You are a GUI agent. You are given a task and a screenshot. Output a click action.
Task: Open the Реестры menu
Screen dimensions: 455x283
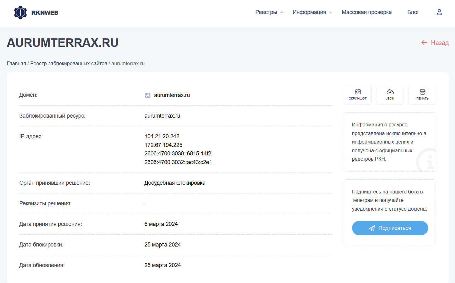click(266, 12)
